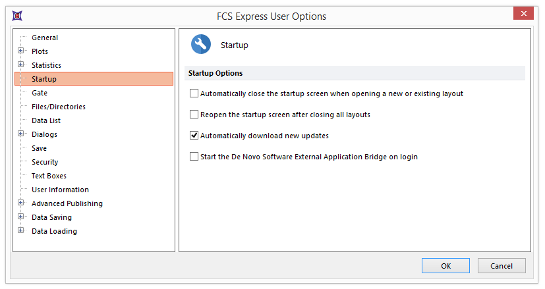Go to Security options
The height and width of the screenshot is (289, 545).
pyautogui.click(x=45, y=162)
